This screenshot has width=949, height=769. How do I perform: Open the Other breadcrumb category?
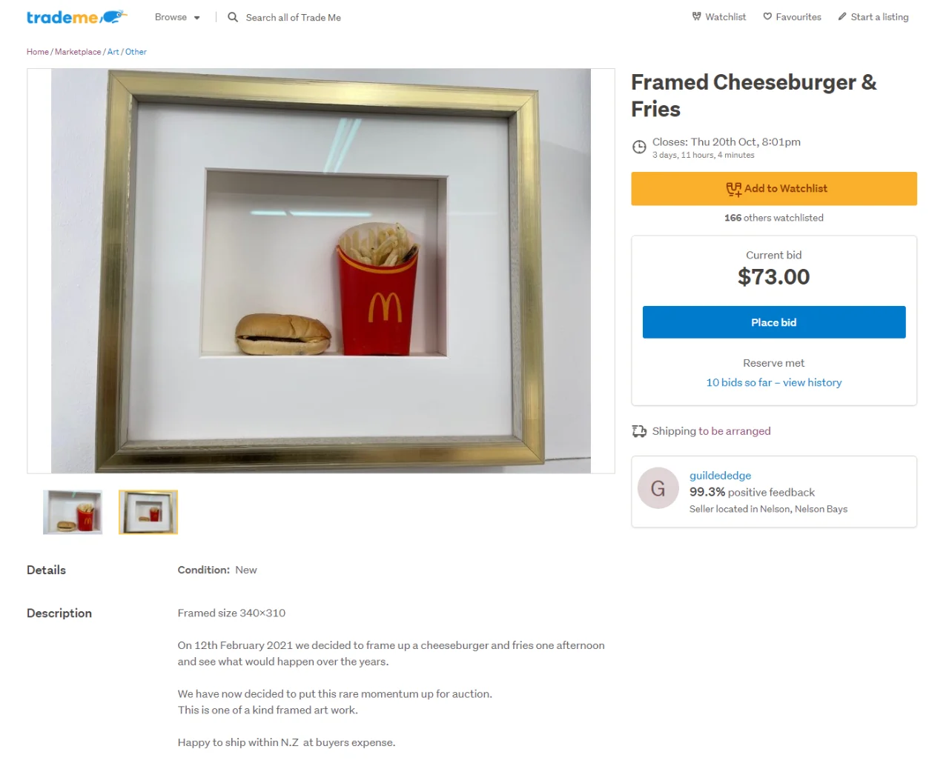(x=136, y=52)
